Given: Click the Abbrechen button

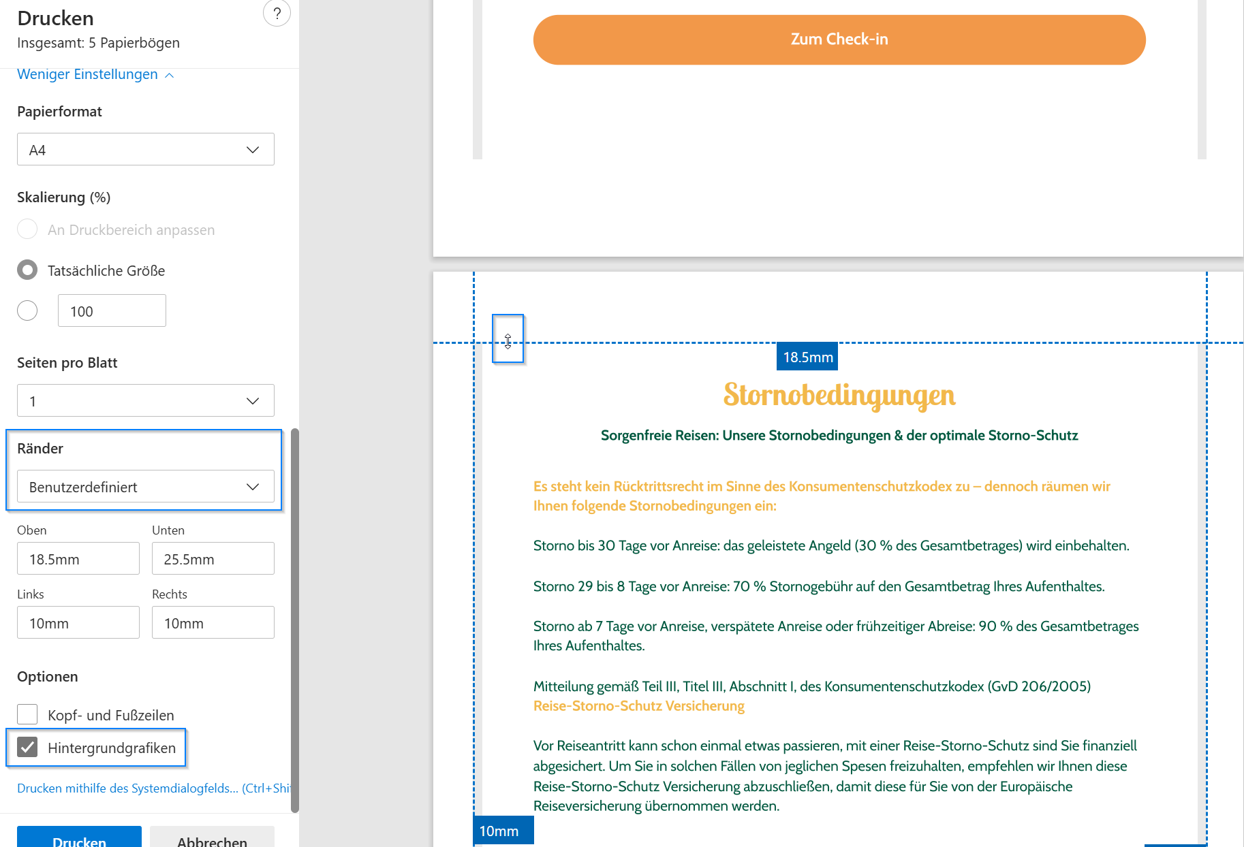Looking at the screenshot, I should tap(212, 840).
